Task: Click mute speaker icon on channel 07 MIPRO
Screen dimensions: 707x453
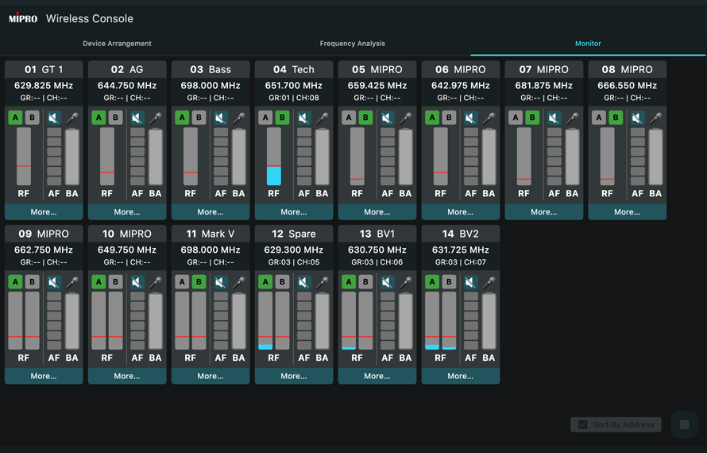Action: pos(554,118)
